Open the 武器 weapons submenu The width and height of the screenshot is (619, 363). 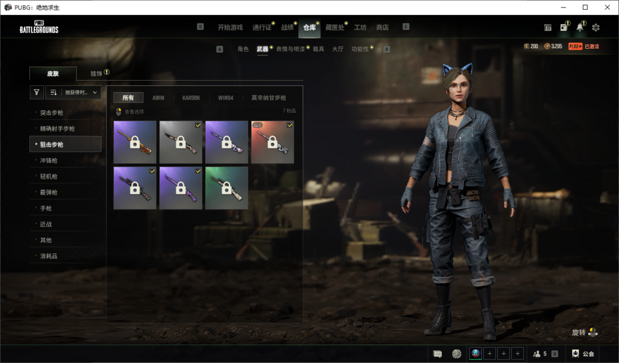pos(263,49)
